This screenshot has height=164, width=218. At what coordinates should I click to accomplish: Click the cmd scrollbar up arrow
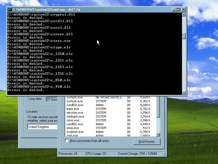(184, 15)
